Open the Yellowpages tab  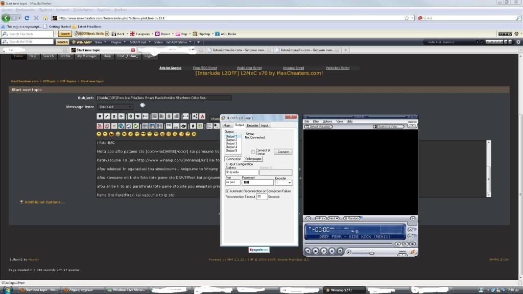(253, 159)
